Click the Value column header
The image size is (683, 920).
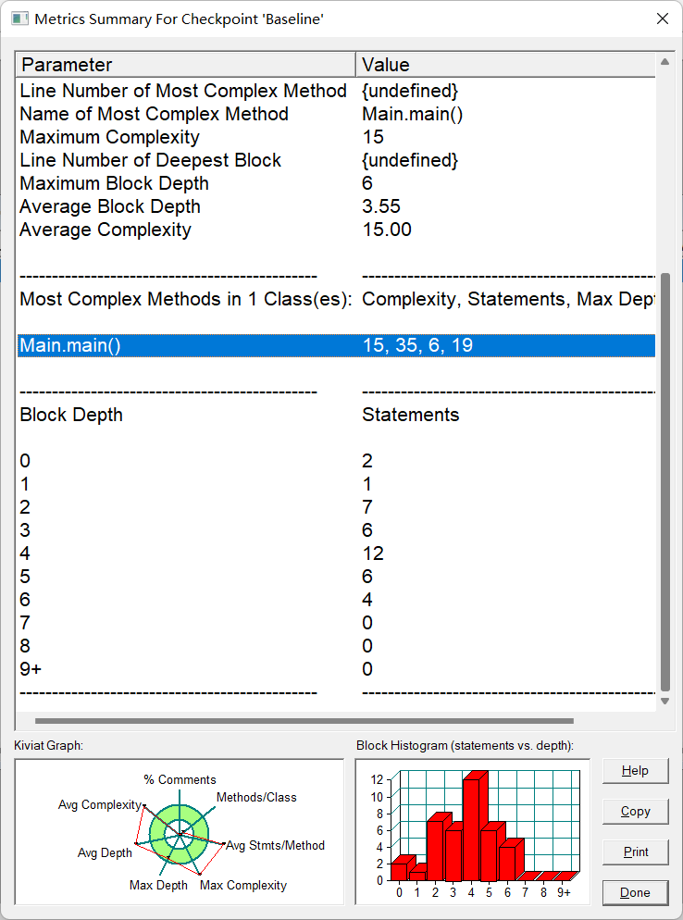(506, 65)
